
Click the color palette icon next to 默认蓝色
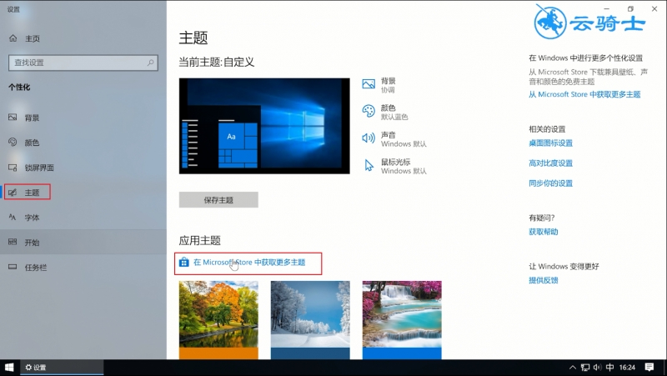click(x=369, y=111)
